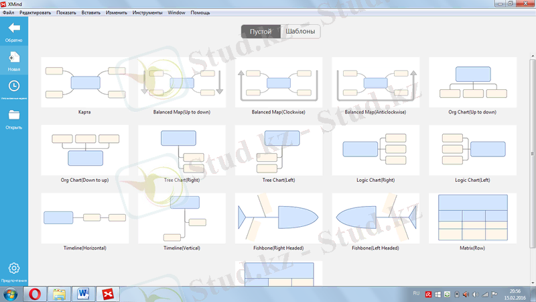Image resolution: width=536 pixels, height=302 pixels.
Task: Choose Tree Chart(Left) thumbnail
Action: click(x=279, y=150)
